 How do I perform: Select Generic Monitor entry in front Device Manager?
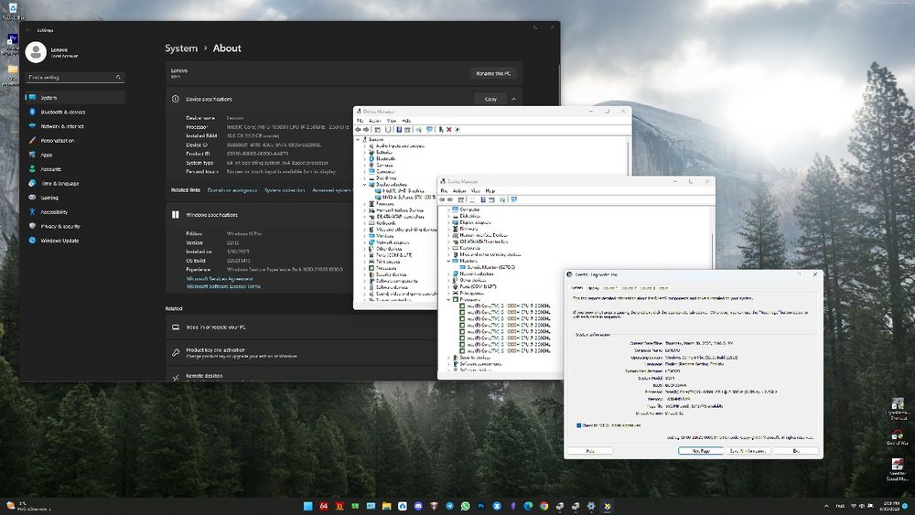tap(490, 267)
